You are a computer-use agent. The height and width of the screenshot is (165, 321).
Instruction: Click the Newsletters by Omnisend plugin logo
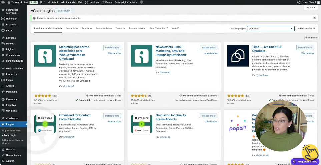click(141, 56)
